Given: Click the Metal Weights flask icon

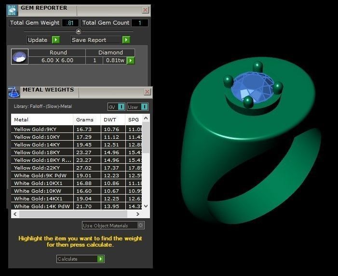Looking at the screenshot, I should 14,92.
